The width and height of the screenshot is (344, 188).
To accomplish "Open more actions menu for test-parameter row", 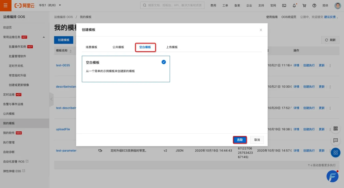I will [330, 151].
